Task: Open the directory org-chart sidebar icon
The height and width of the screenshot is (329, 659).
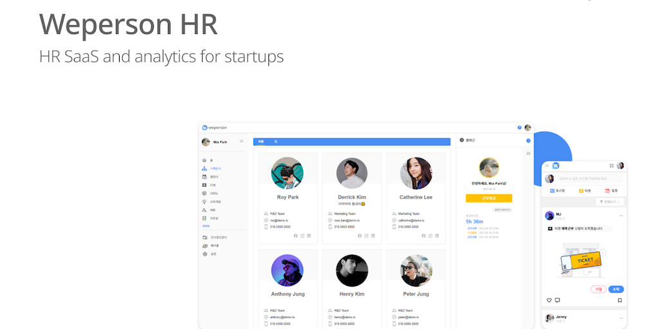Action: point(205,168)
